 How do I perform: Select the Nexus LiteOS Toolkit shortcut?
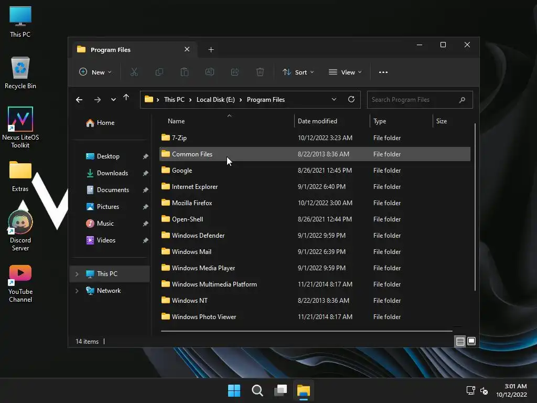(x=20, y=128)
